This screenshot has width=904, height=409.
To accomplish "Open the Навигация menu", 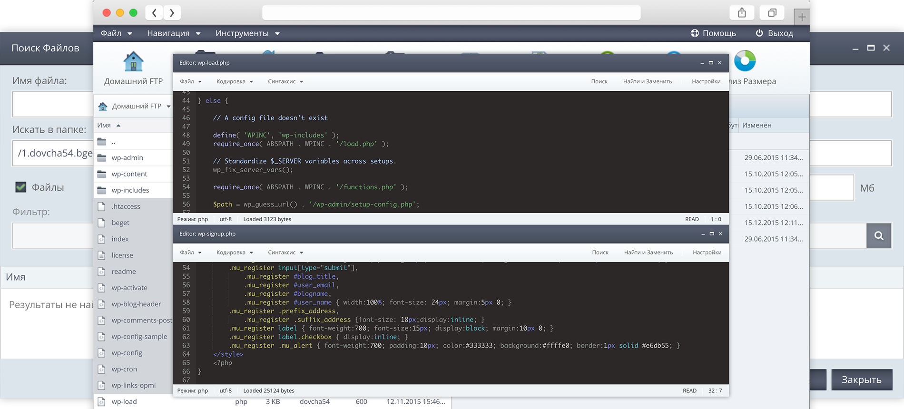I will click(174, 33).
